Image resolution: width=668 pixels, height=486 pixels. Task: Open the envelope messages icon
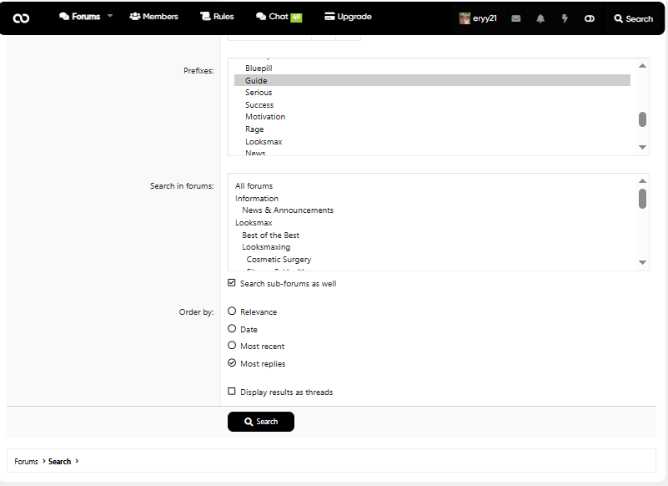pos(516,18)
